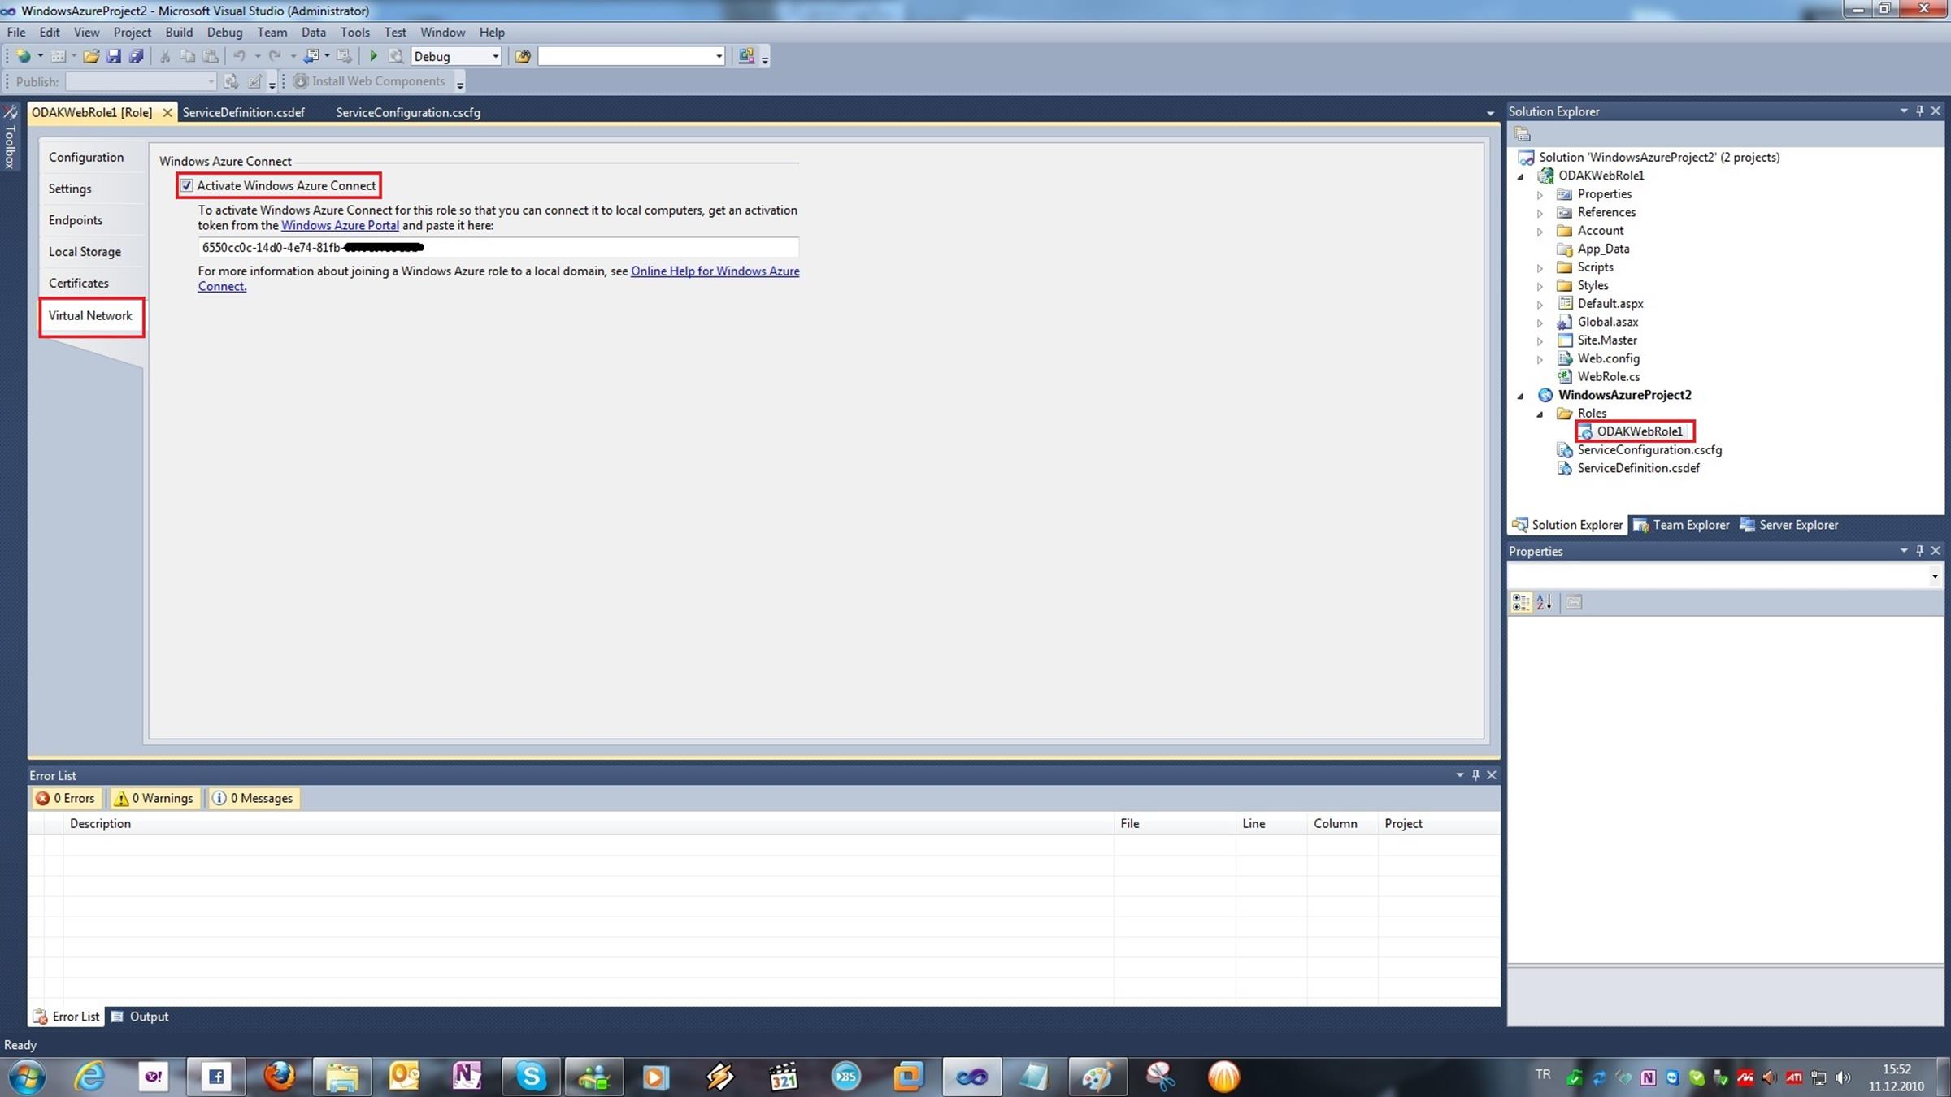Open the Windows Azure Portal link
Viewport: 1951px width, 1097px height.
pyautogui.click(x=340, y=225)
